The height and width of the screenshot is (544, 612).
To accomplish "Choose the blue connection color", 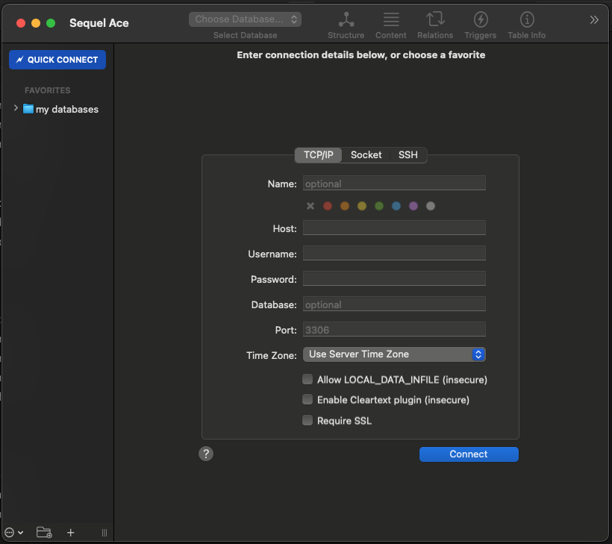I will 396,206.
